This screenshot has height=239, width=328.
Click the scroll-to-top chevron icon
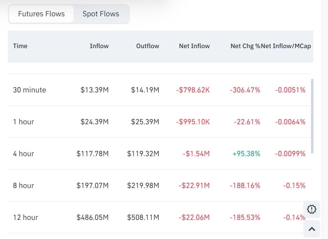click(311, 229)
